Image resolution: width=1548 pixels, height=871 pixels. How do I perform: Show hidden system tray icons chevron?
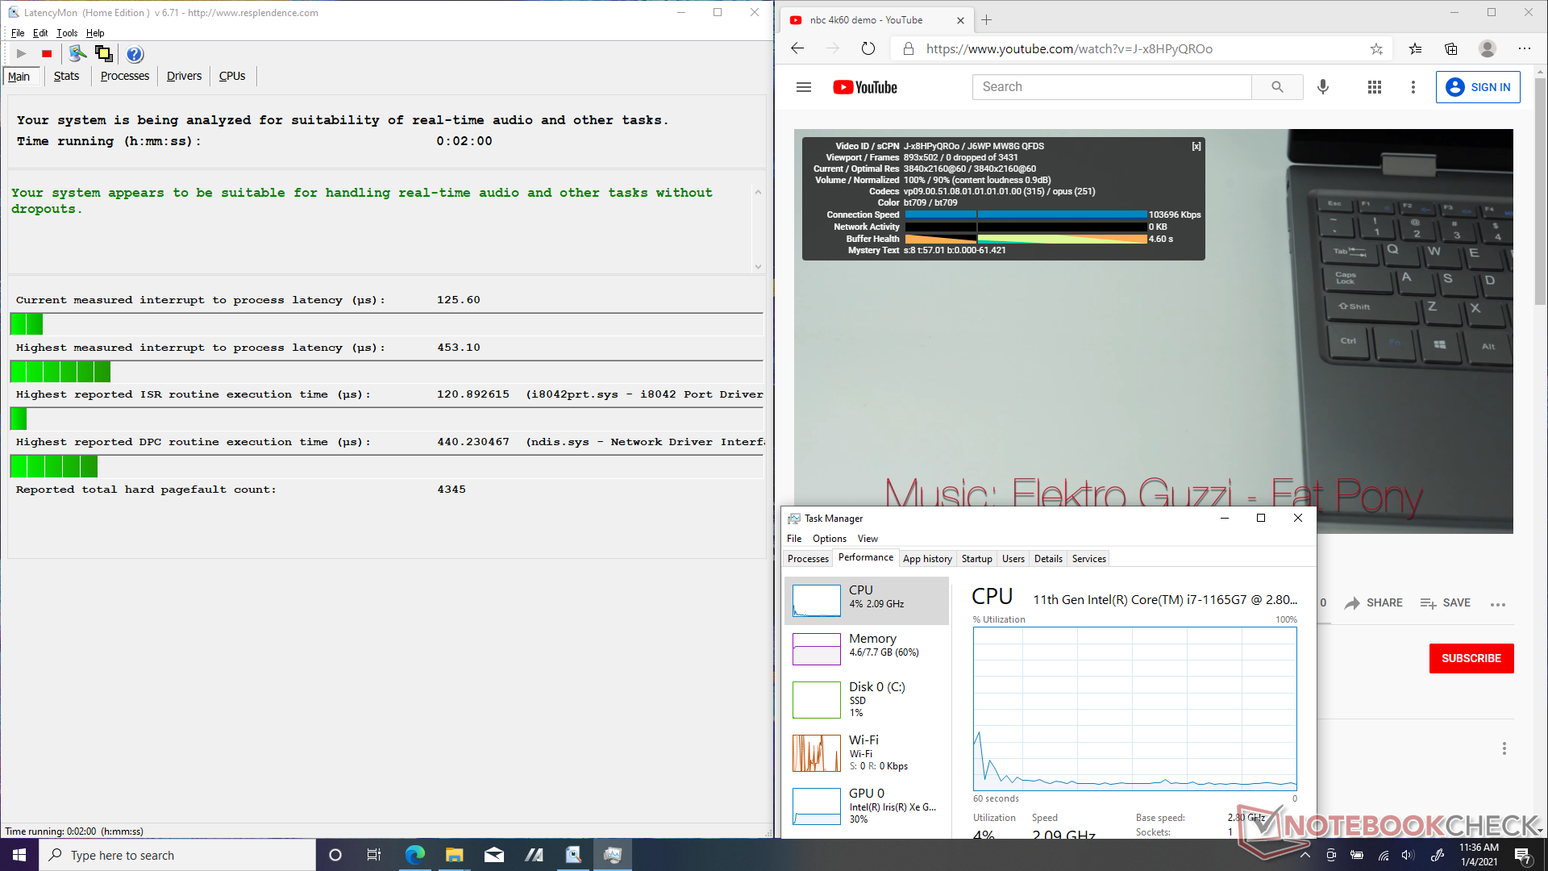coord(1305,855)
